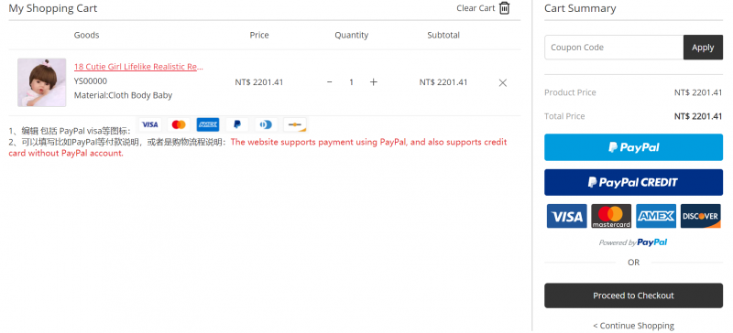
Task: Click the small Amex icon under cart
Action: [x=208, y=124]
